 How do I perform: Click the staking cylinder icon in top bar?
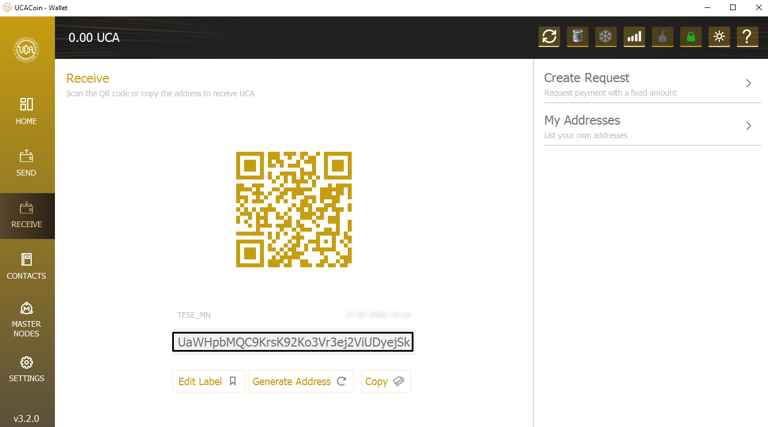(577, 37)
